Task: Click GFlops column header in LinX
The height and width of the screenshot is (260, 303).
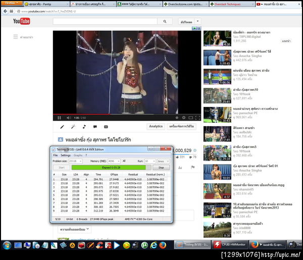Action: pos(114,175)
